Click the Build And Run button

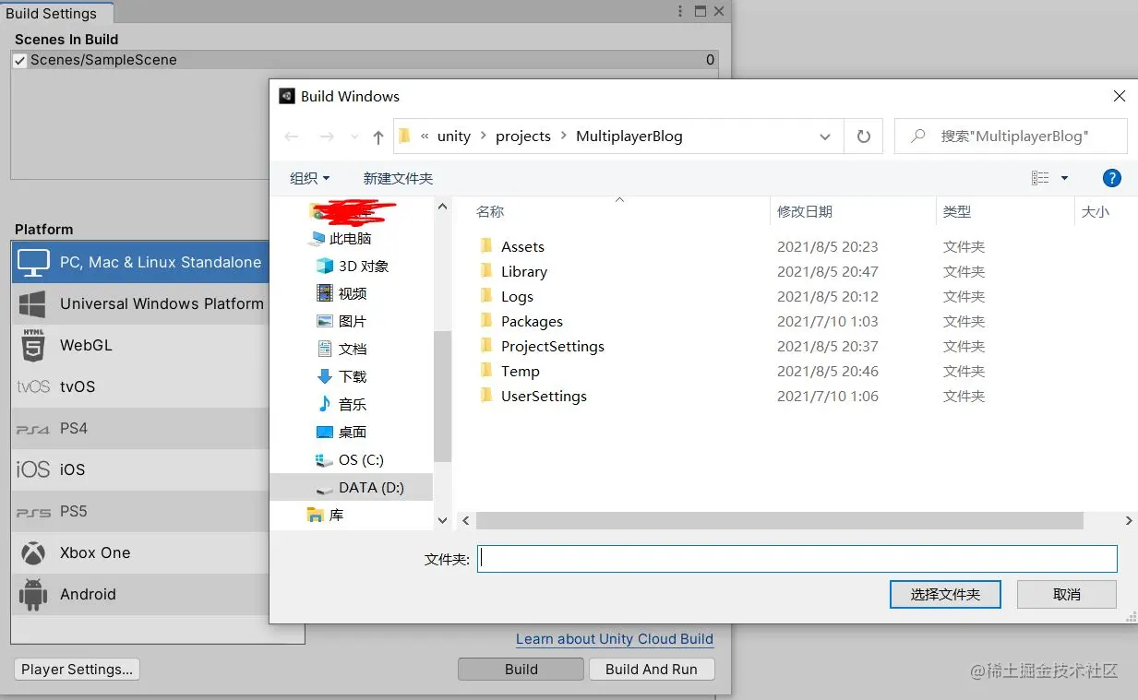[x=652, y=670]
